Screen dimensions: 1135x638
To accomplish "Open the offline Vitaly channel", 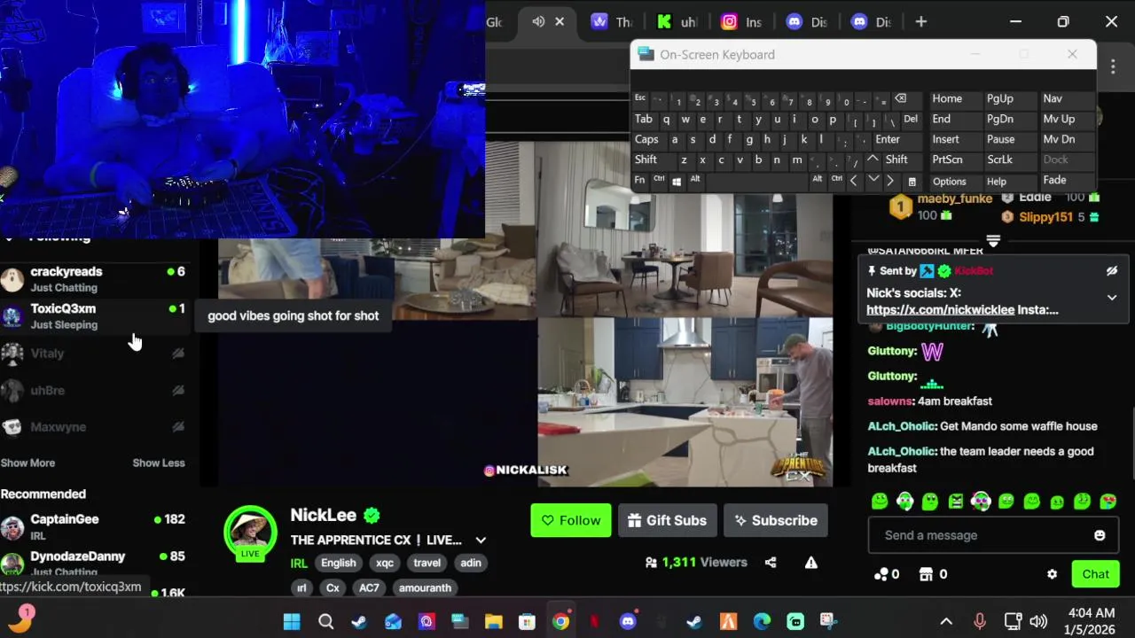I will (93, 354).
